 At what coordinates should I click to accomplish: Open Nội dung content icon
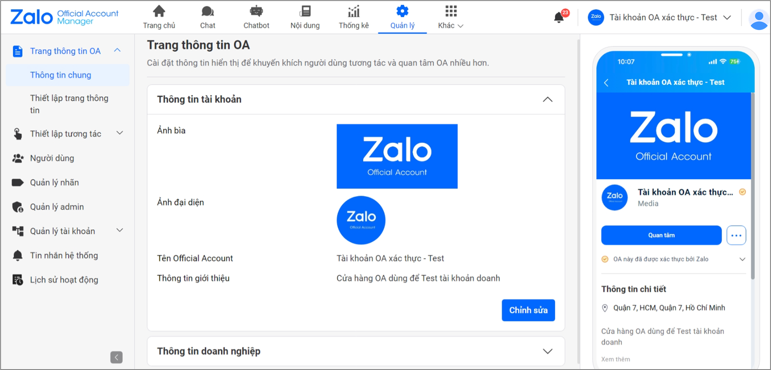tap(305, 11)
